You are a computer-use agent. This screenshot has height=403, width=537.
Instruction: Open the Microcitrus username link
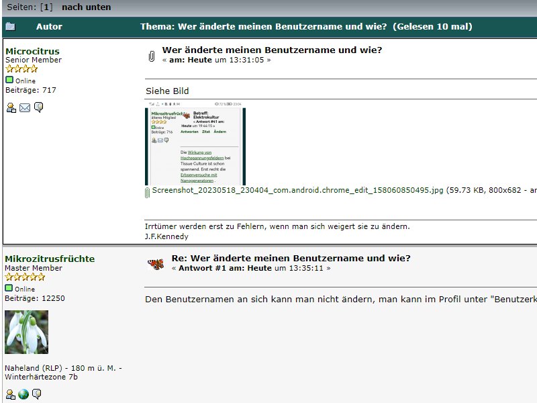[x=32, y=51]
